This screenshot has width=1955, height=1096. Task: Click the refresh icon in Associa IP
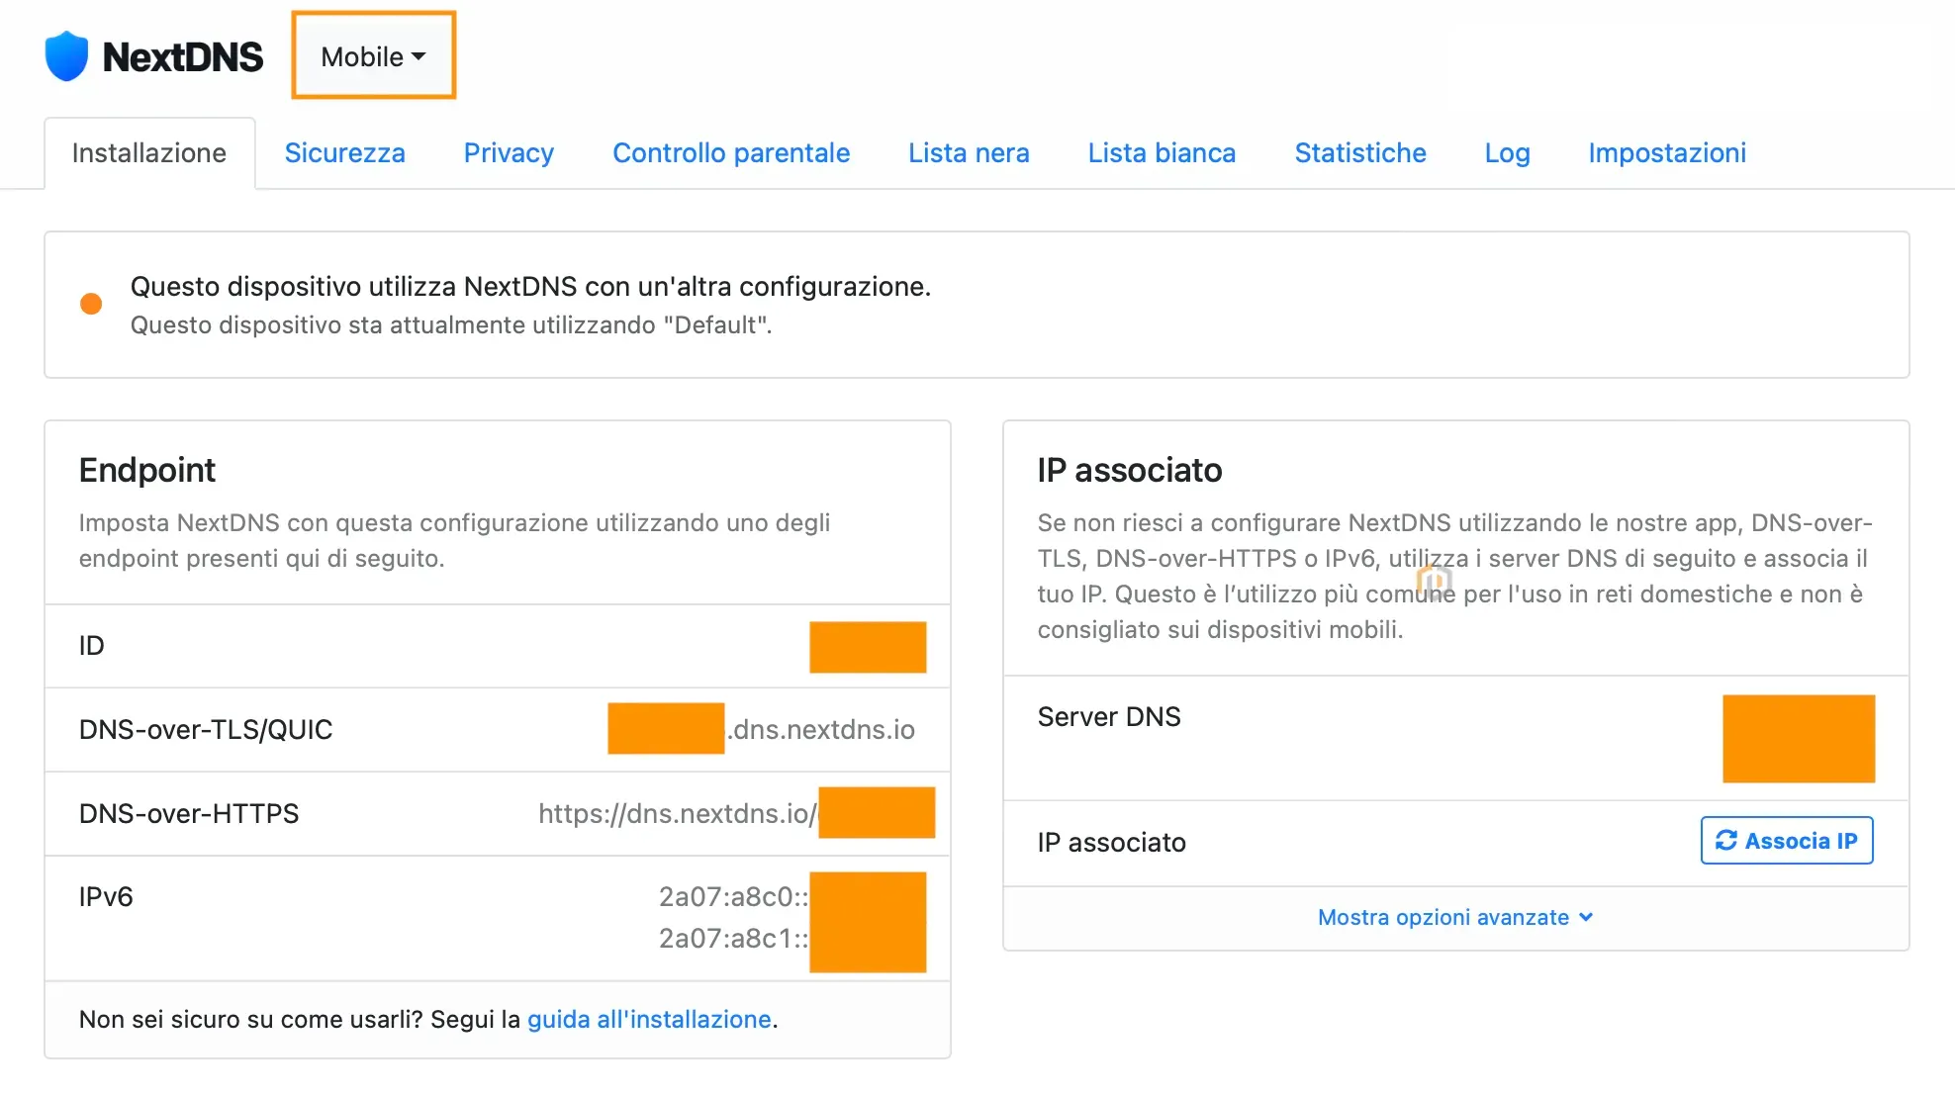click(x=1726, y=841)
